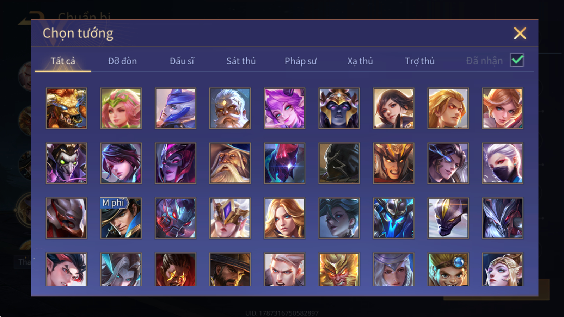Screen dimensions: 564x317
Task: Switch to the Đỡ đòn tab
Action: (x=122, y=61)
